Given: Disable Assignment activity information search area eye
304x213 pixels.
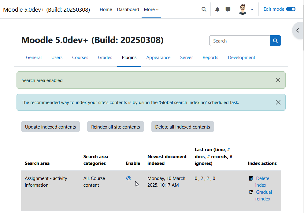Looking at the screenshot, I should point(128,178).
